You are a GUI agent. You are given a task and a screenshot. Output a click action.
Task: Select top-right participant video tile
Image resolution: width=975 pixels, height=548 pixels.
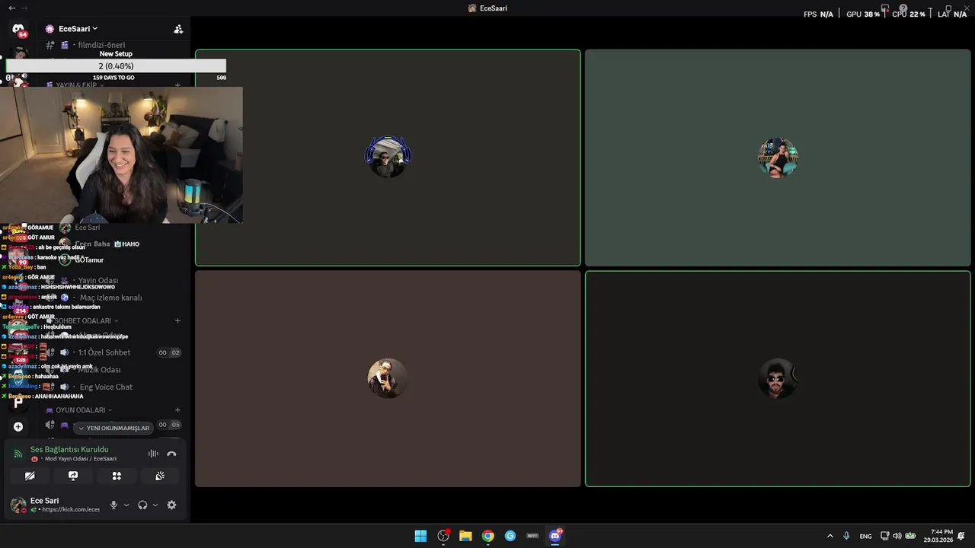[778, 158]
